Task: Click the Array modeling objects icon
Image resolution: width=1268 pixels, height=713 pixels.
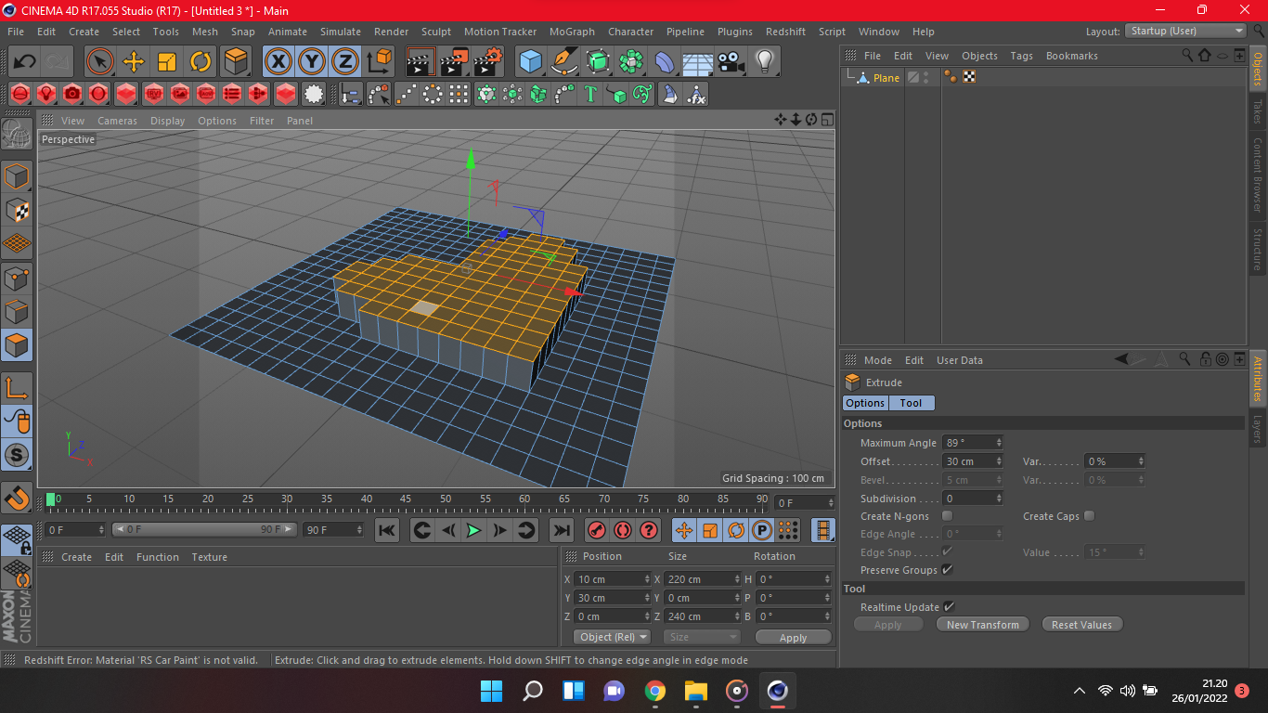Action: click(631, 62)
